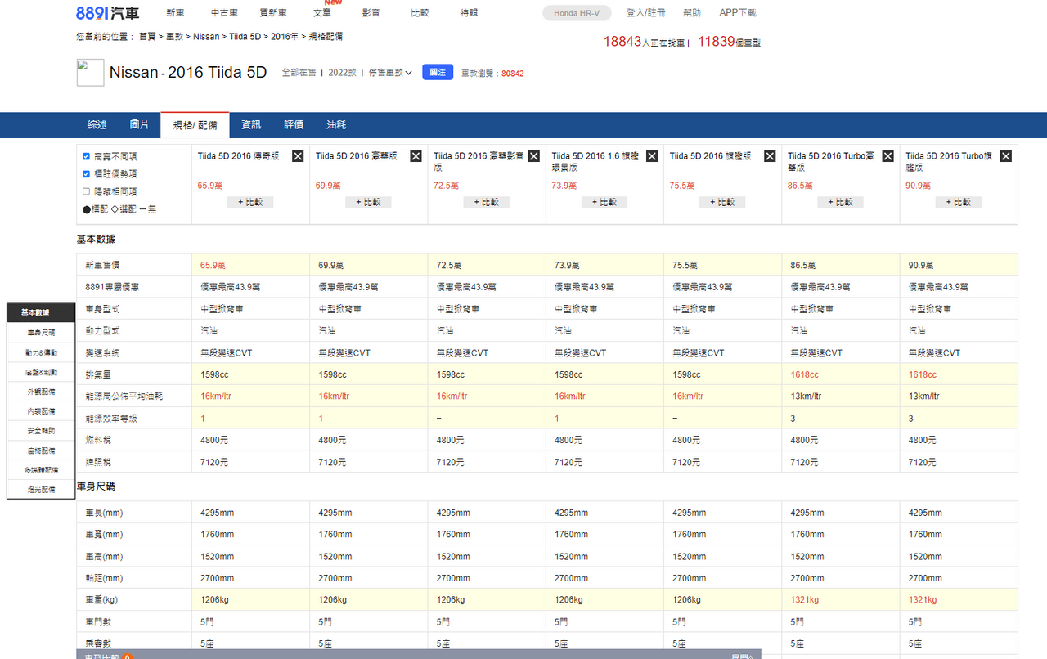
Task: Jump to 基本數據 in side menu
Action: (x=41, y=313)
